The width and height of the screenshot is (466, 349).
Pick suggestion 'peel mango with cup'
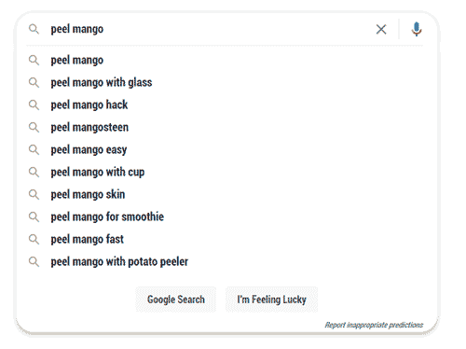click(225, 173)
